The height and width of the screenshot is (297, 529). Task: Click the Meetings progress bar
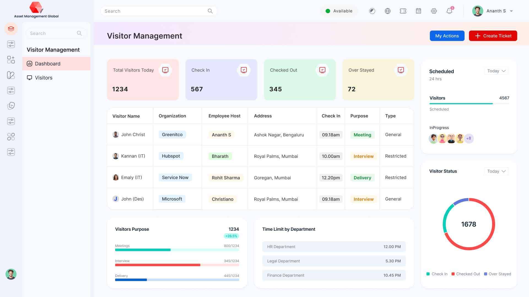tap(177, 250)
